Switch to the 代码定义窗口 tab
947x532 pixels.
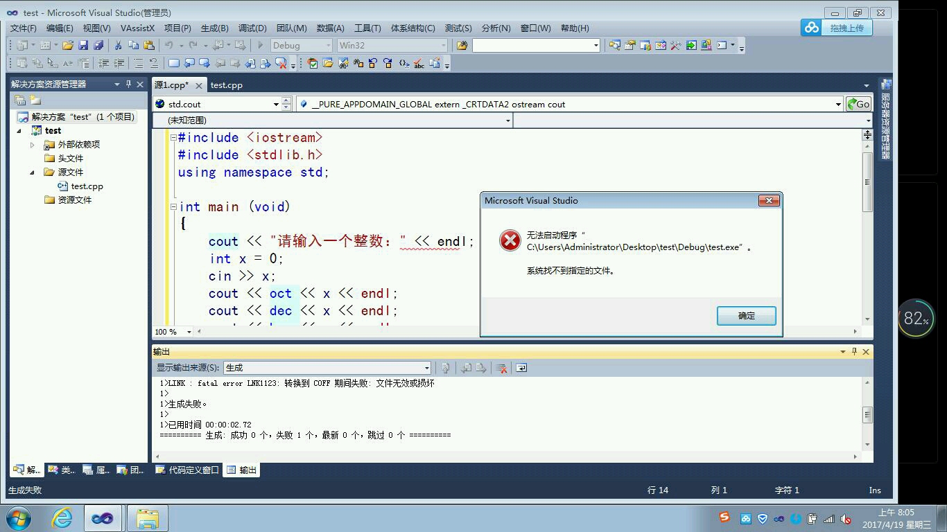pyautogui.click(x=187, y=470)
